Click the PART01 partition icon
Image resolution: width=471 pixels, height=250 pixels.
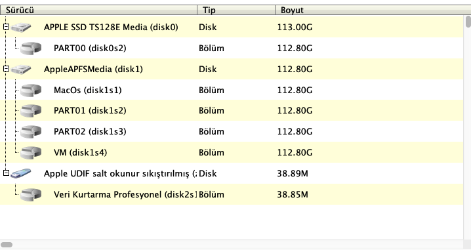click(31, 111)
